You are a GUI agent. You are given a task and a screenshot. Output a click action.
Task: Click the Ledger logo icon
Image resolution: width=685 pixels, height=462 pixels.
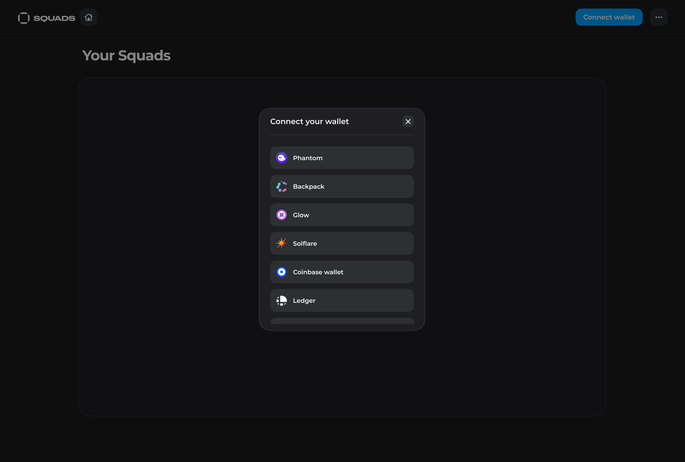click(x=281, y=300)
